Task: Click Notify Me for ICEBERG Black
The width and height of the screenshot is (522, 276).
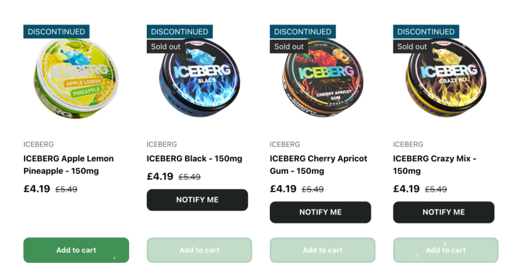Action: pyautogui.click(x=197, y=199)
